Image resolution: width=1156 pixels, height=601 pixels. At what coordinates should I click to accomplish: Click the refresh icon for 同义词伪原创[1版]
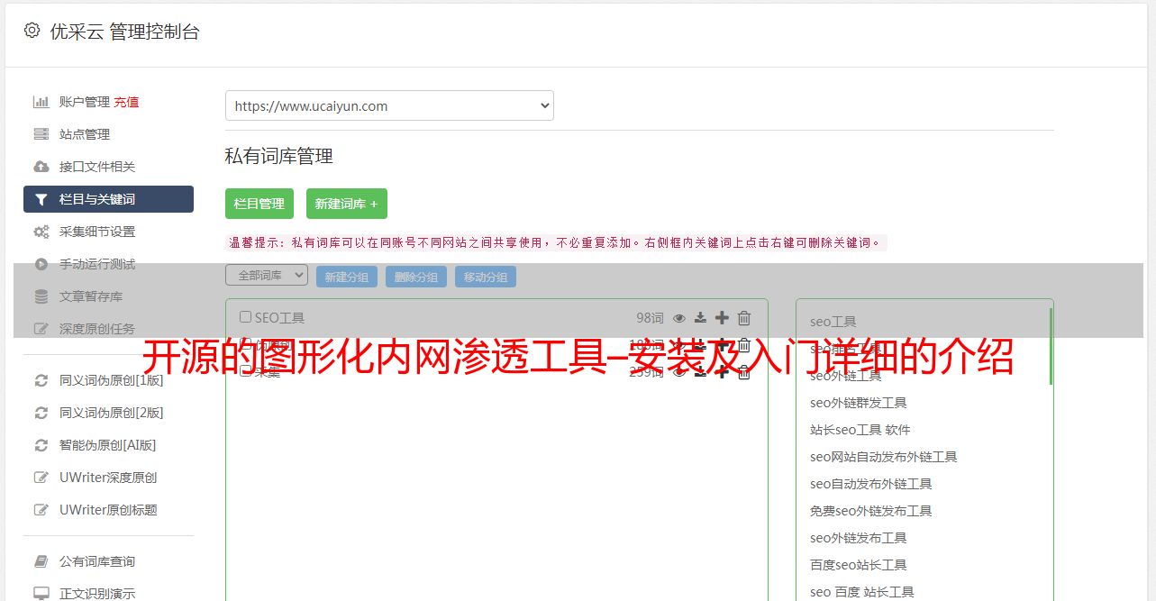(x=41, y=380)
